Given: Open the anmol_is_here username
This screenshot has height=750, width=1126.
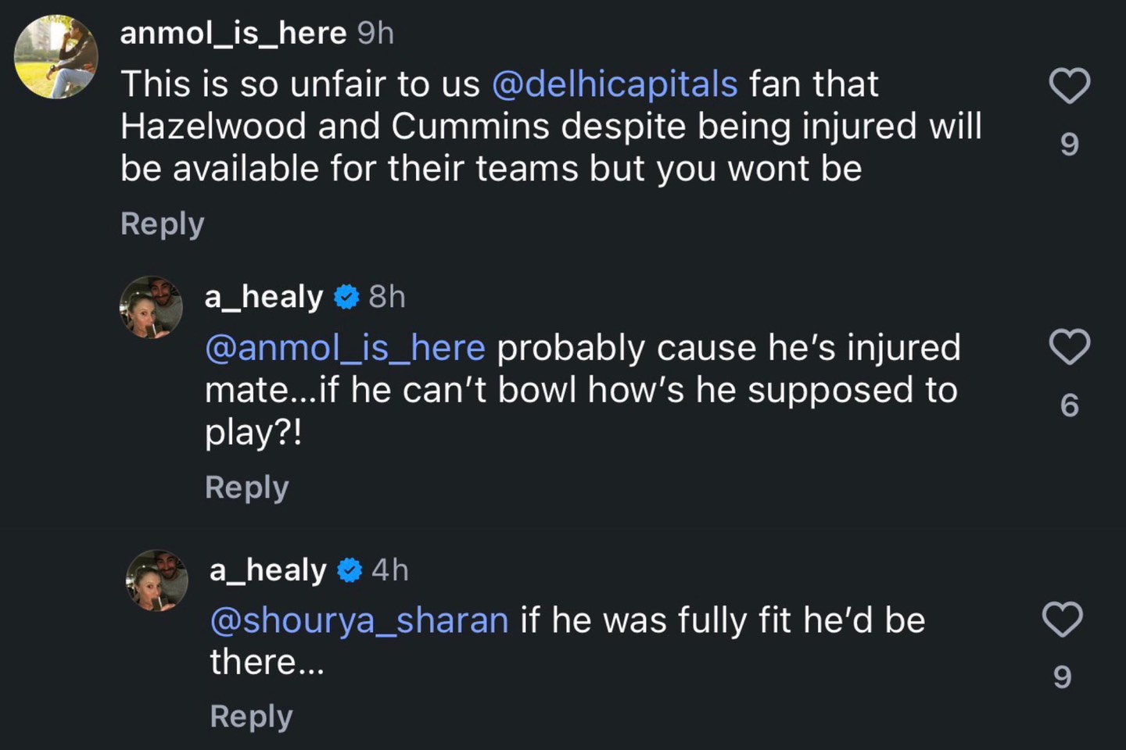Looking at the screenshot, I should [233, 34].
